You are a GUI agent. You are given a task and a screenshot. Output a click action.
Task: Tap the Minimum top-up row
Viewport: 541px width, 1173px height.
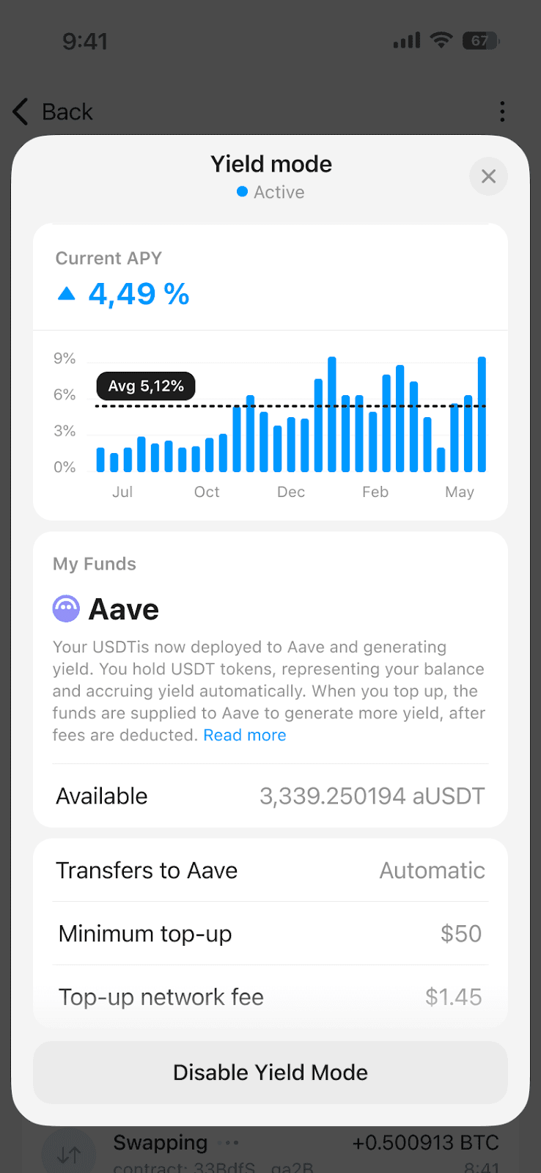pos(270,933)
